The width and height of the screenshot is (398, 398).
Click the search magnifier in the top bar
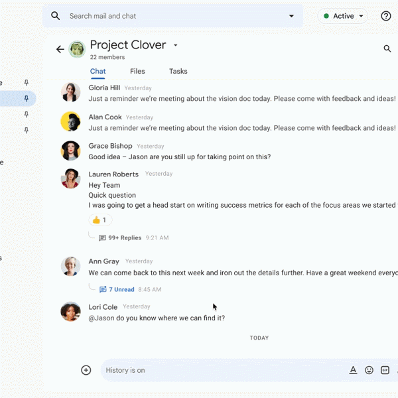tap(56, 16)
